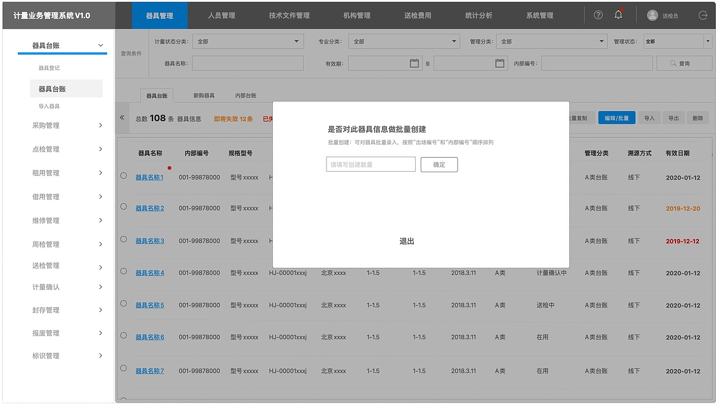Open the 管理状态 dropdown

point(678,42)
